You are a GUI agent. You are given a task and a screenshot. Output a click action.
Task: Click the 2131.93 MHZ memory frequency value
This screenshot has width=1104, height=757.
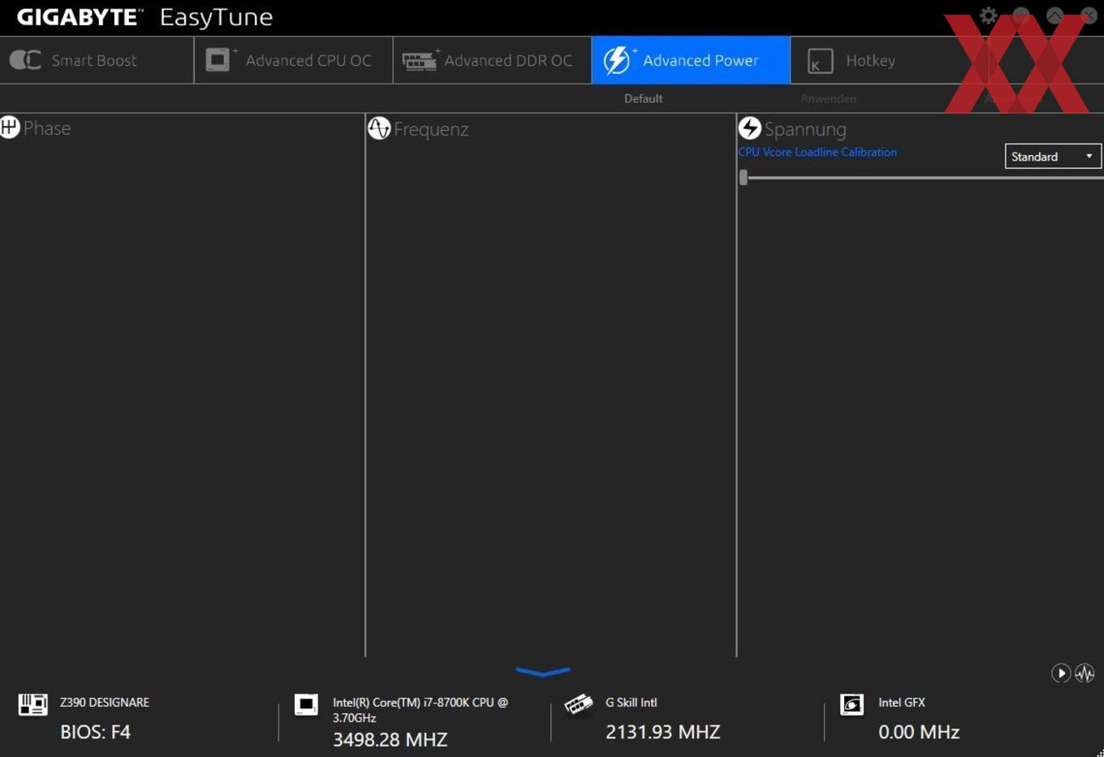662,732
